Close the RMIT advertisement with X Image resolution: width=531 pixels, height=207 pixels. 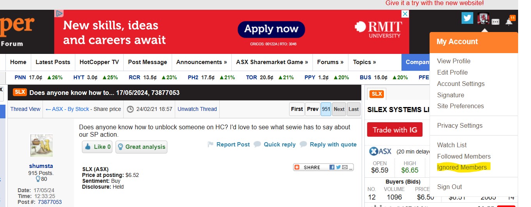click(405, 14)
